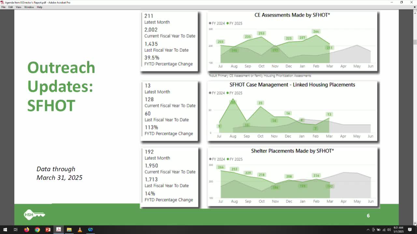Viewport: 417px width, 234px height.
Task: Click the 1,435 Last Fiscal Year value
Action: tap(151, 44)
